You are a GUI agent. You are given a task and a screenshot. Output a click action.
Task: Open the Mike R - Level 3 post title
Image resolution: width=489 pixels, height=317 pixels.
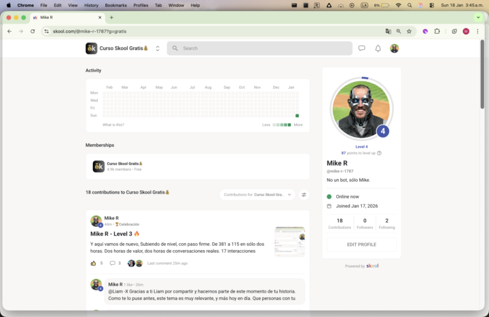tap(115, 234)
